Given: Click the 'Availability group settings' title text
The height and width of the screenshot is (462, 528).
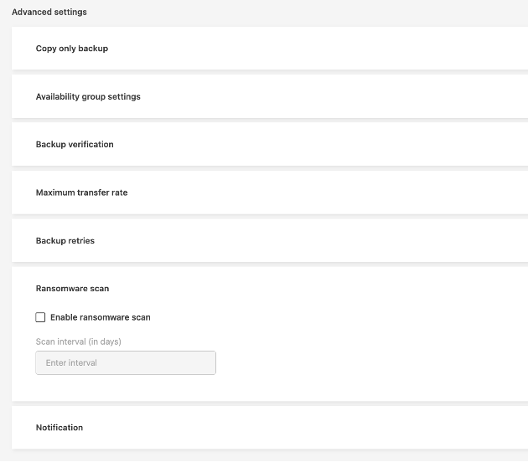Looking at the screenshot, I should coord(88,96).
